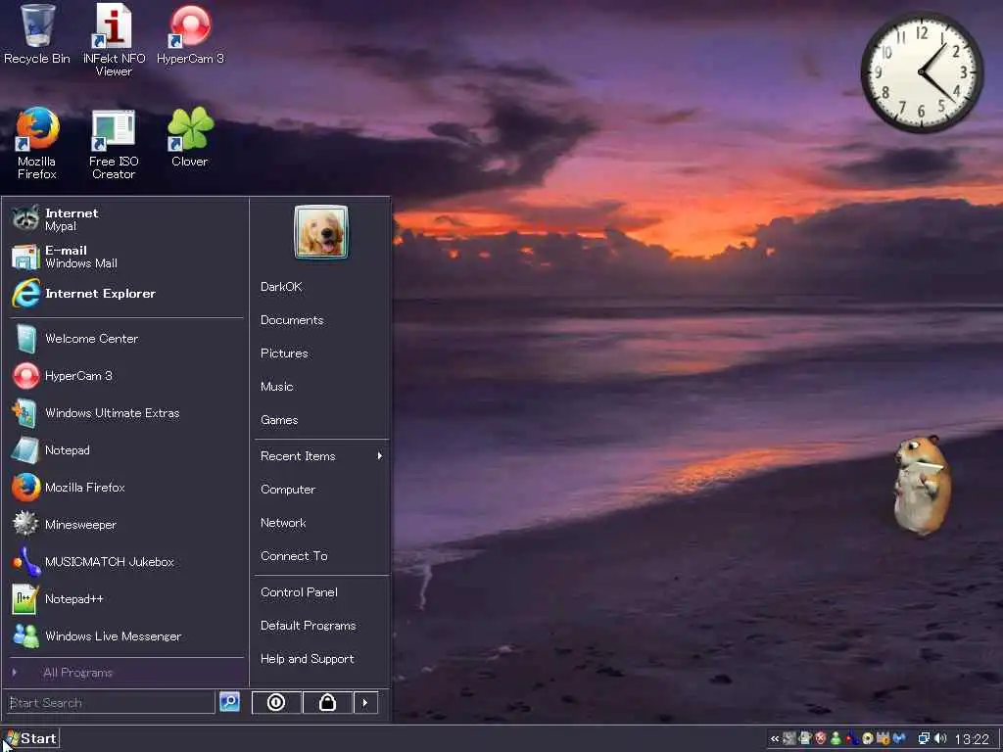This screenshot has height=752, width=1003.
Task: Launch HyperCam 3 from Start menu list
Action: point(126,375)
